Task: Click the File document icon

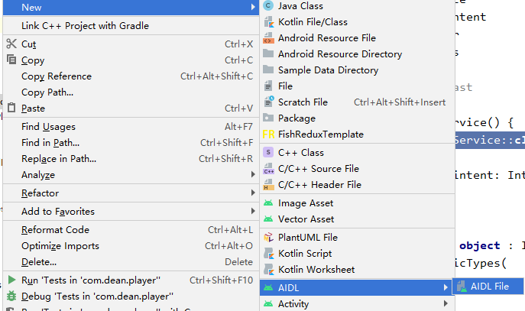Action: pos(268,86)
